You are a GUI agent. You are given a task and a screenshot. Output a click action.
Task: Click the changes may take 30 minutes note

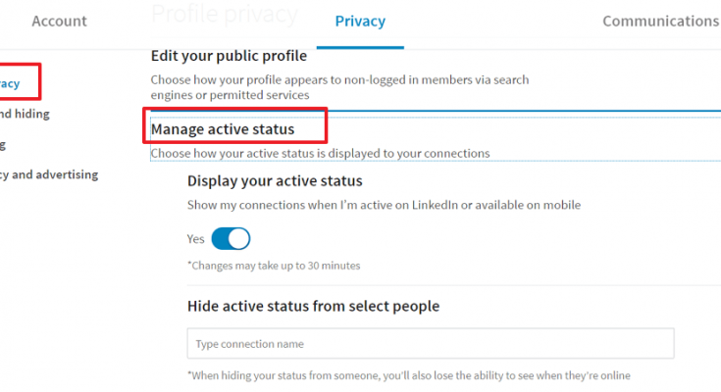274,266
